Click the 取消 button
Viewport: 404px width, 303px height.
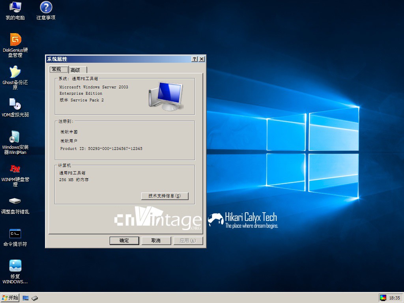tap(156, 241)
